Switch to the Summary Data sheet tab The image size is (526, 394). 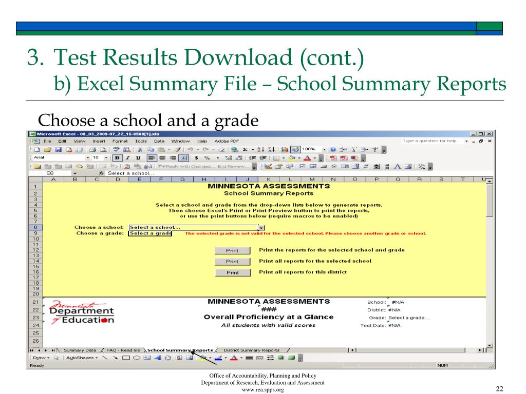pos(80,350)
